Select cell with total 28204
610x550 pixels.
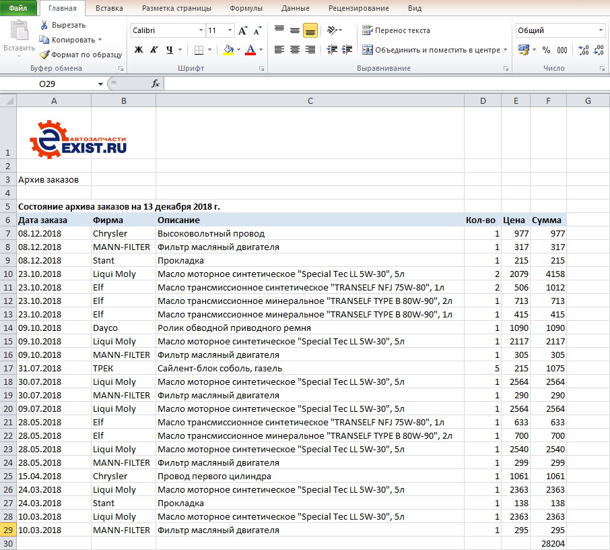pyautogui.click(x=548, y=543)
